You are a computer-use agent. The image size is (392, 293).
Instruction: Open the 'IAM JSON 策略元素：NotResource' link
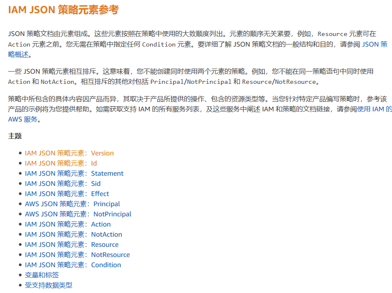(77, 255)
